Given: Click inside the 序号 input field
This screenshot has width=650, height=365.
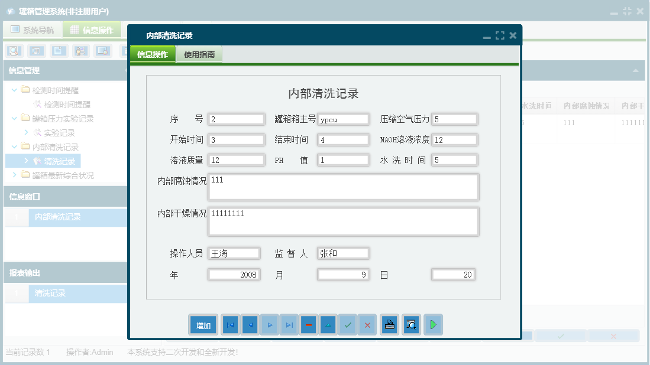Looking at the screenshot, I should click(x=235, y=119).
